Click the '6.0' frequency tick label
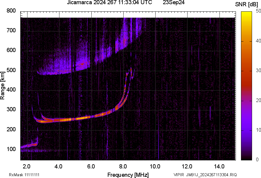Image resolution: width=261 pixels, height=178 pixels. tap(91, 167)
